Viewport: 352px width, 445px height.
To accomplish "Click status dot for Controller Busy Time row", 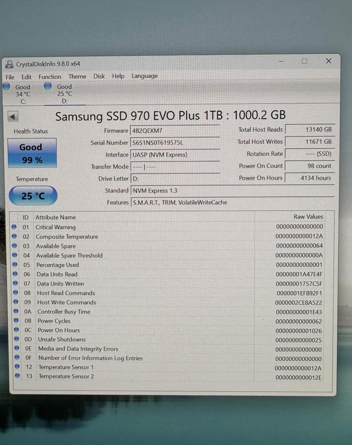I will pyautogui.click(x=16, y=311).
